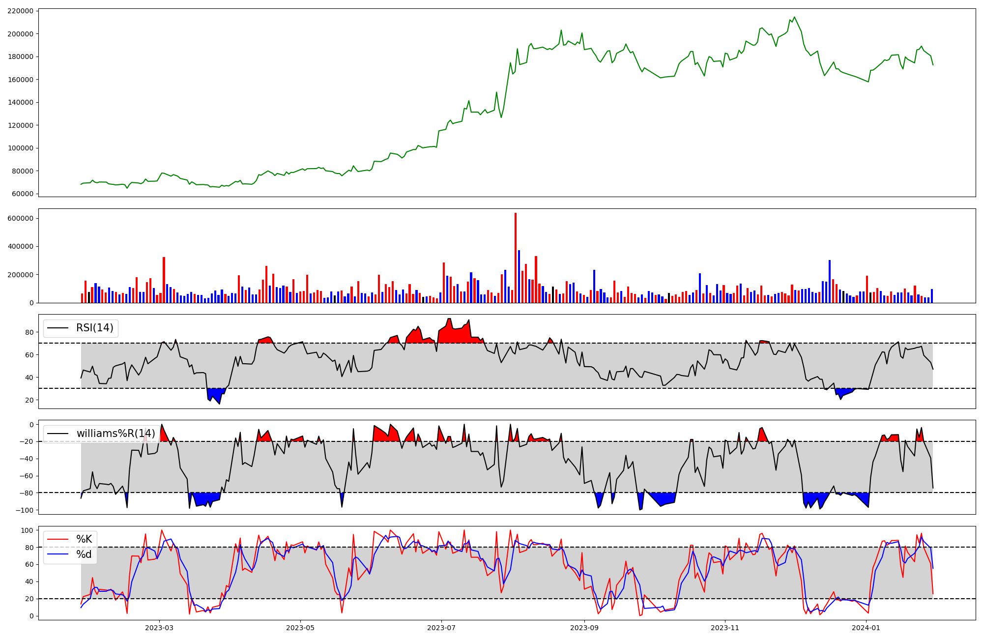The height and width of the screenshot is (639, 983).
Task: Click the RSI(14) legend label
Action: coord(94,328)
